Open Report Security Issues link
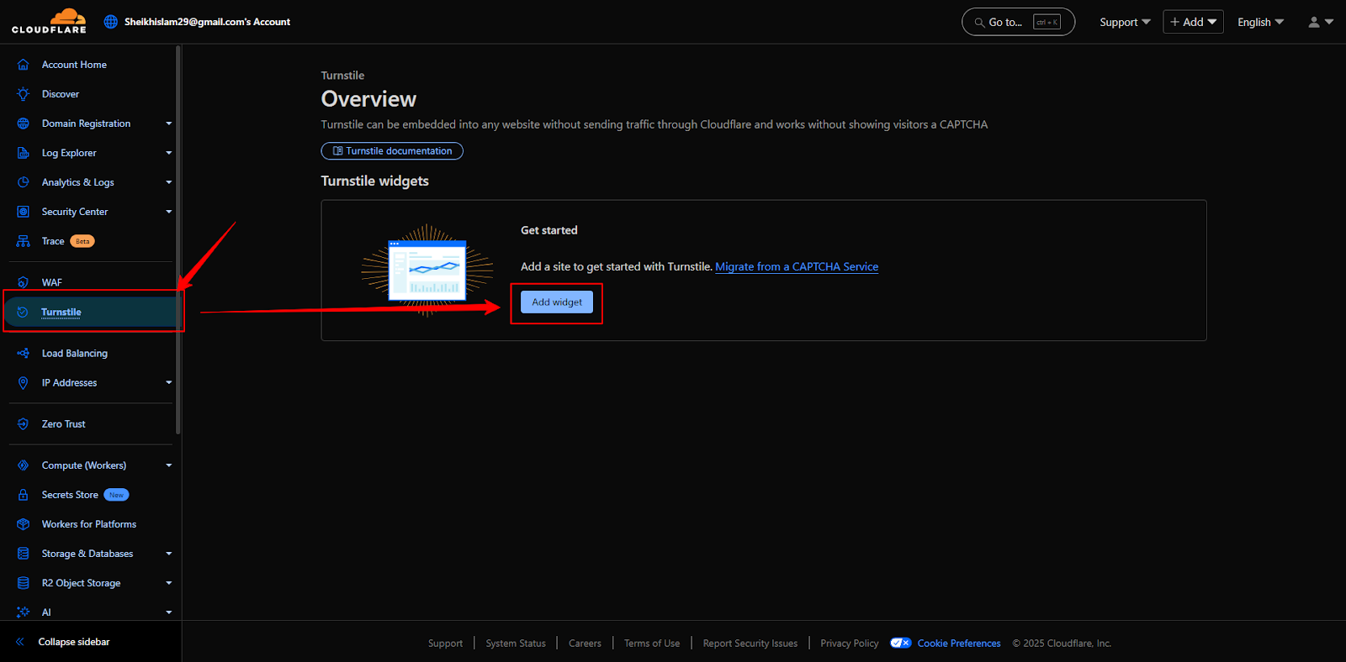This screenshot has height=662, width=1346. 750,644
